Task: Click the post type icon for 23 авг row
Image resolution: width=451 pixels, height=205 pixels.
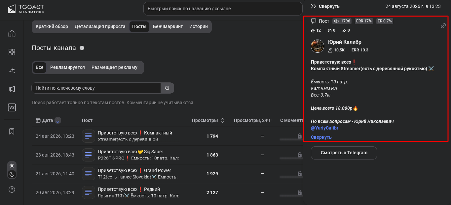Action: pos(89,155)
